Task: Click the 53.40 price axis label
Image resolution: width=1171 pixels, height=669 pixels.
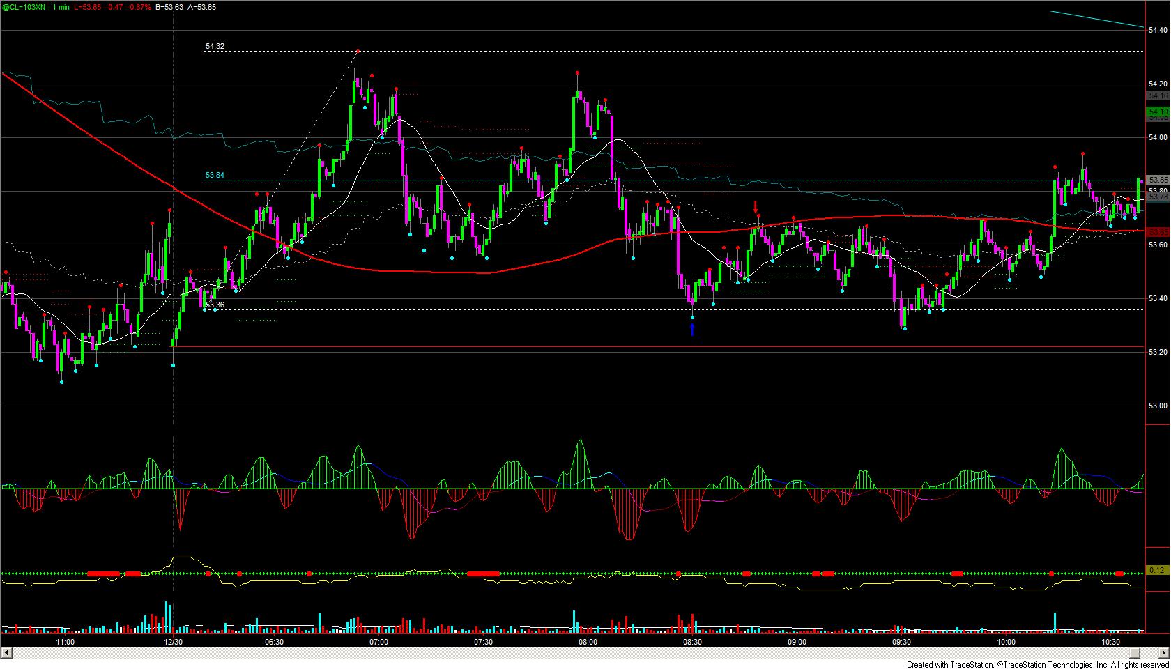Action: (x=1158, y=298)
